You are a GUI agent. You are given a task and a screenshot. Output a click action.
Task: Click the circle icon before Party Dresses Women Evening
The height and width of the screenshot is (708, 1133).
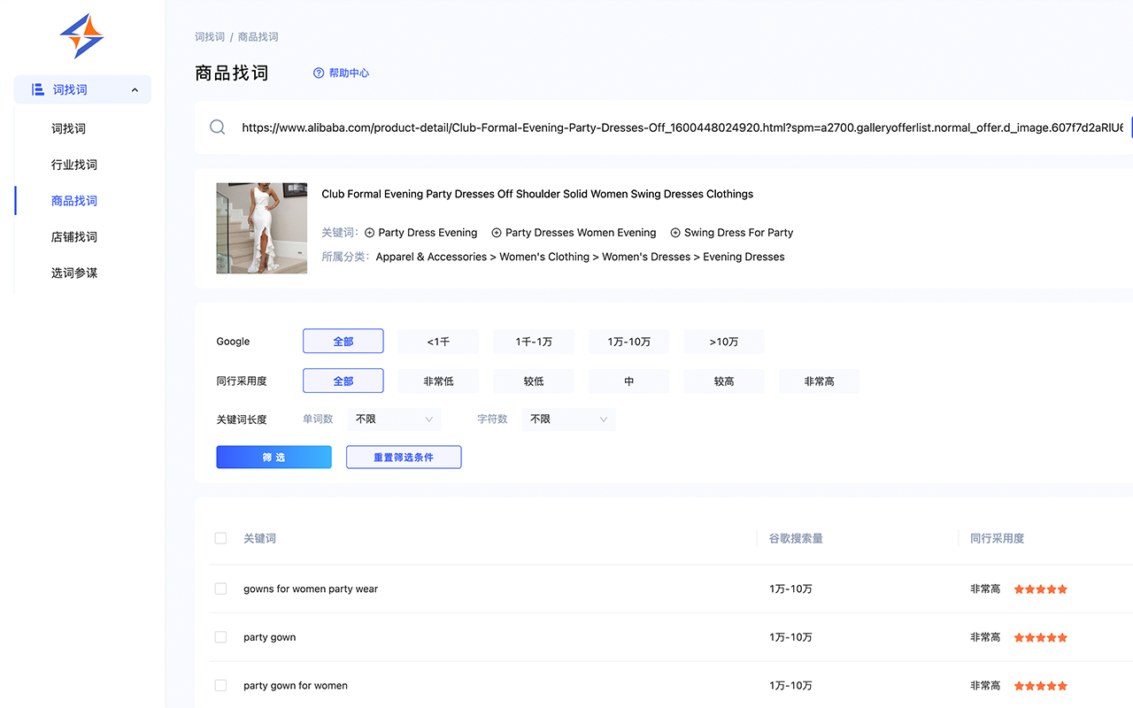click(x=495, y=232)
